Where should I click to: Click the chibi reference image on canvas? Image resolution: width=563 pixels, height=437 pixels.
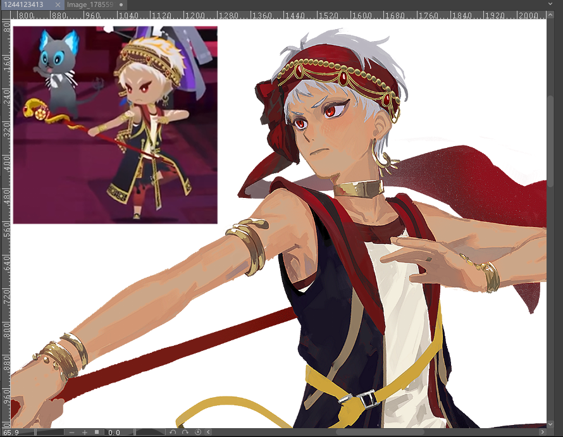115,125
